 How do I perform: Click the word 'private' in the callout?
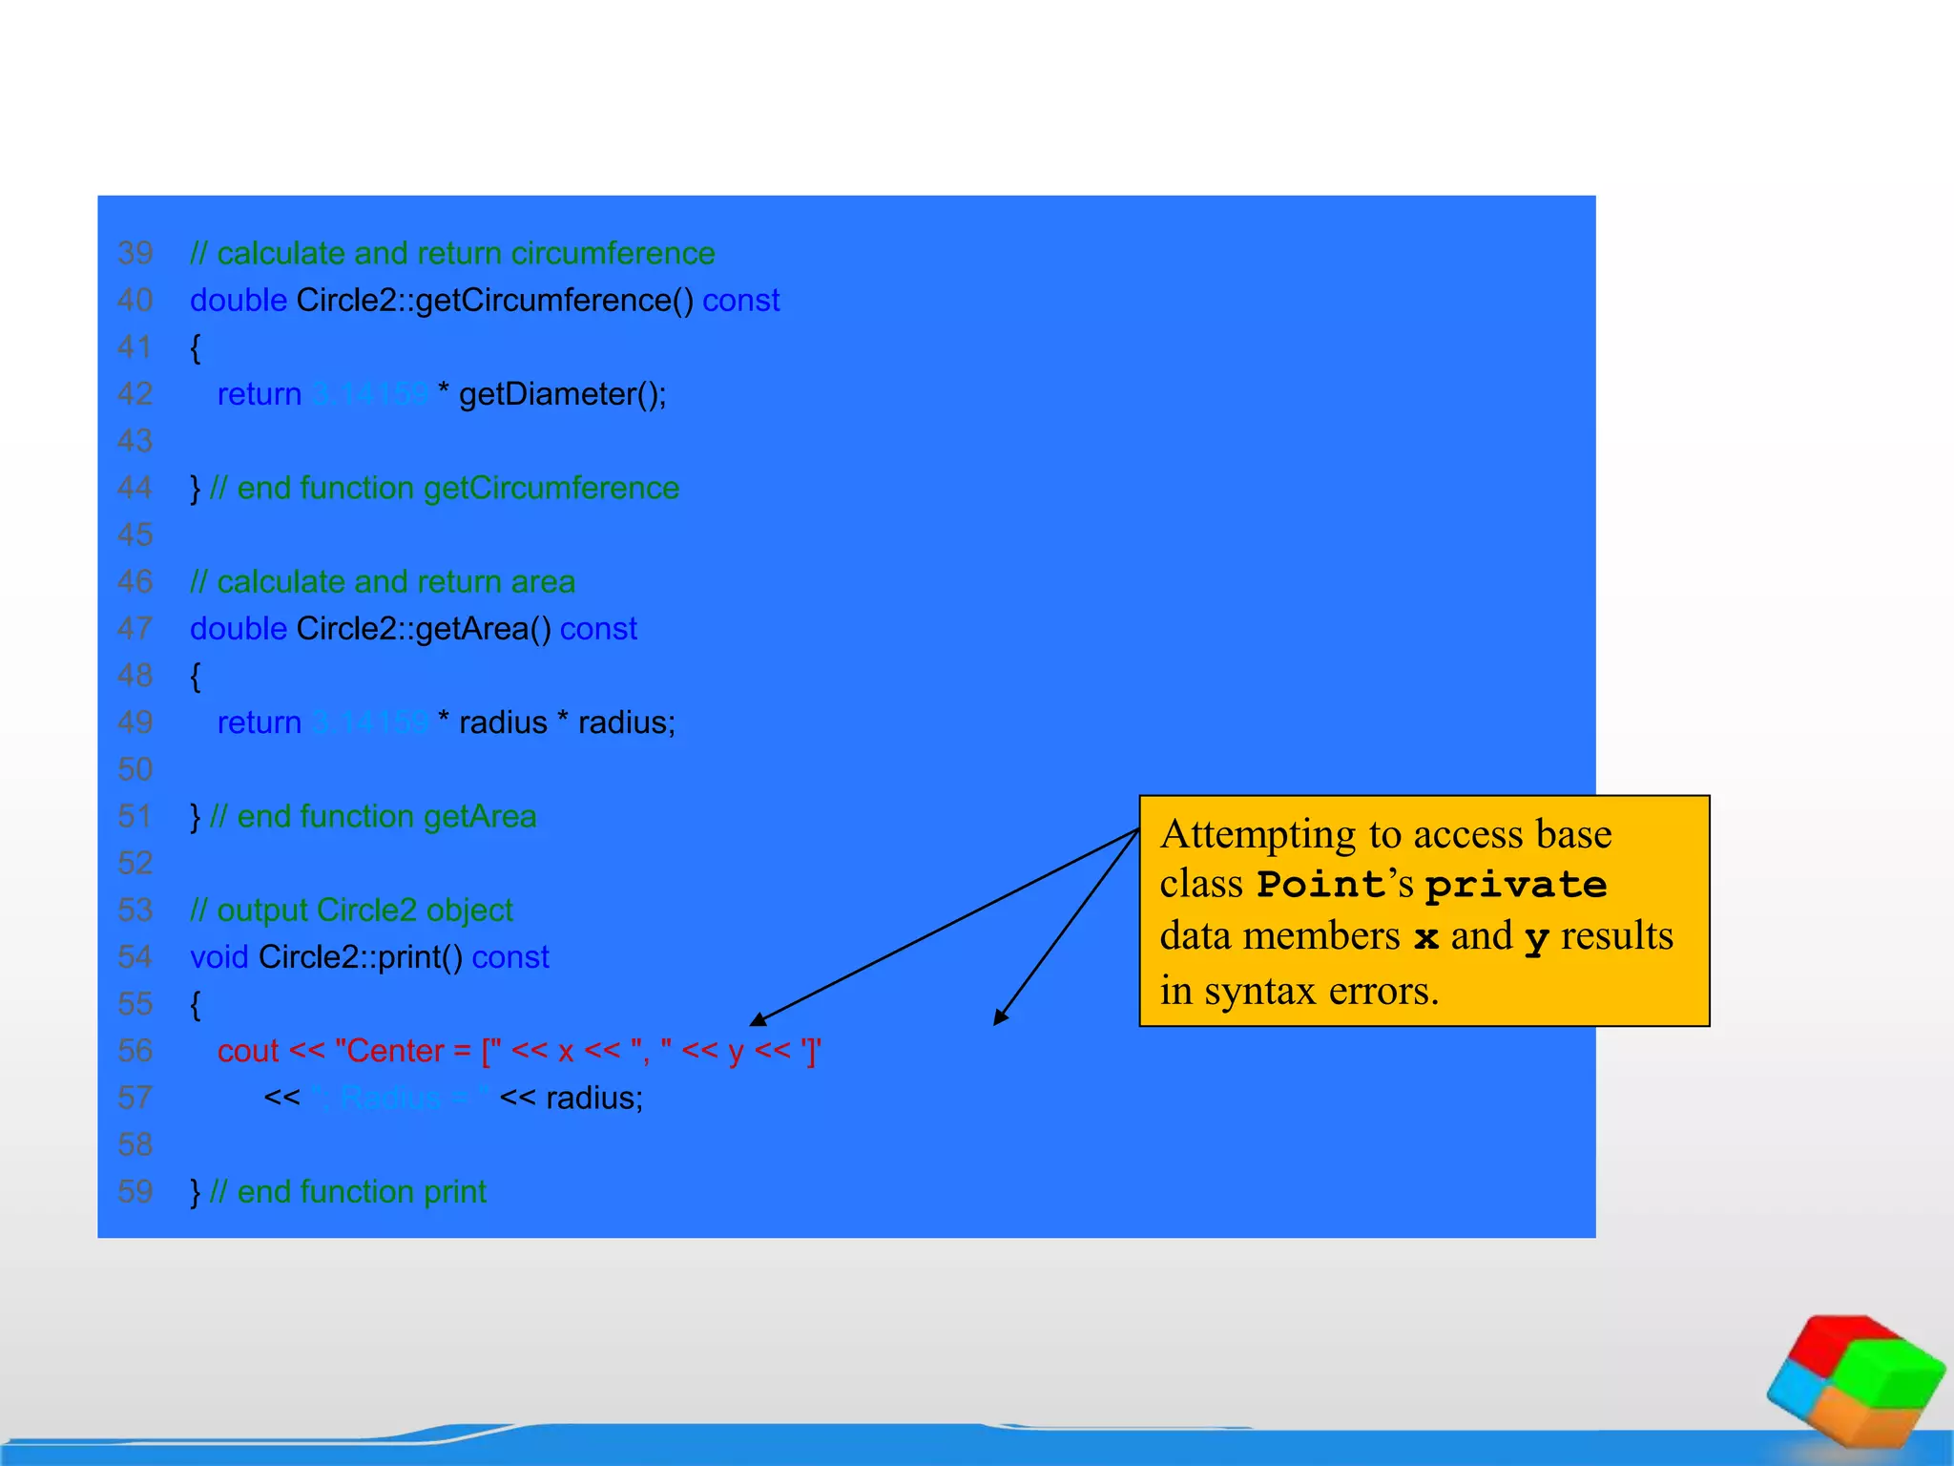1516,885
